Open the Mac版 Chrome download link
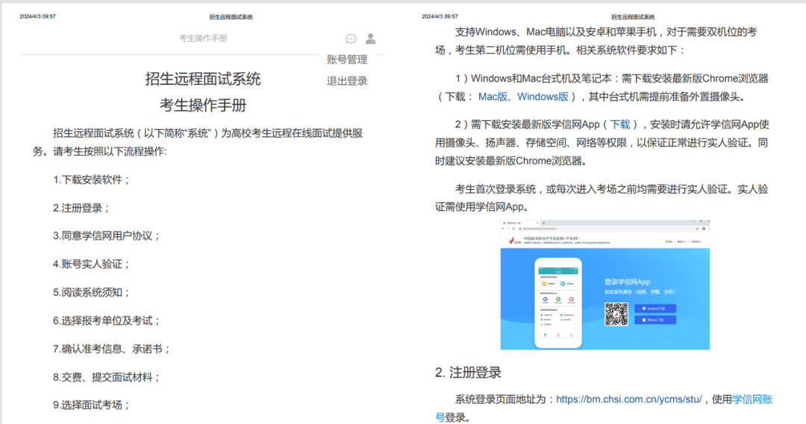806x424 pixels. tap(493, 97)
